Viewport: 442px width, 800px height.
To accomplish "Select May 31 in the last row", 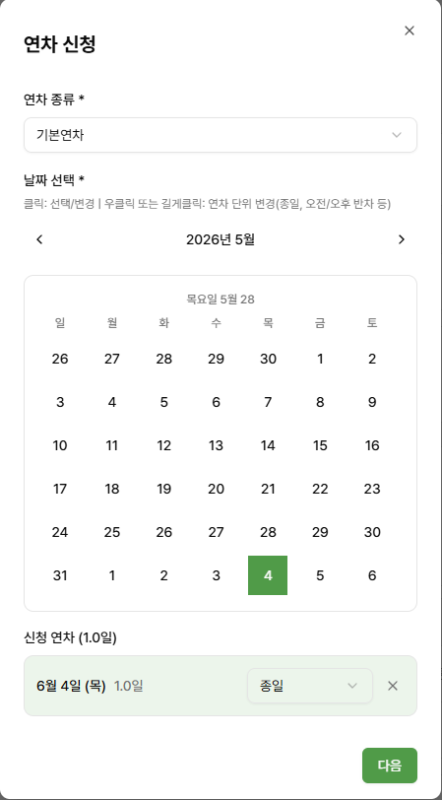I will (x=60, y=575).
